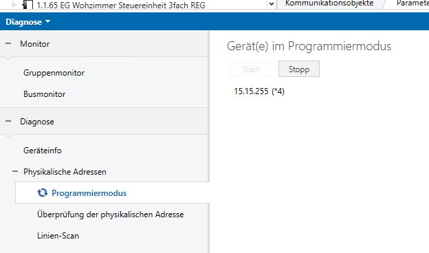
Task: Switch to Parameter tab
Action: 412,3
